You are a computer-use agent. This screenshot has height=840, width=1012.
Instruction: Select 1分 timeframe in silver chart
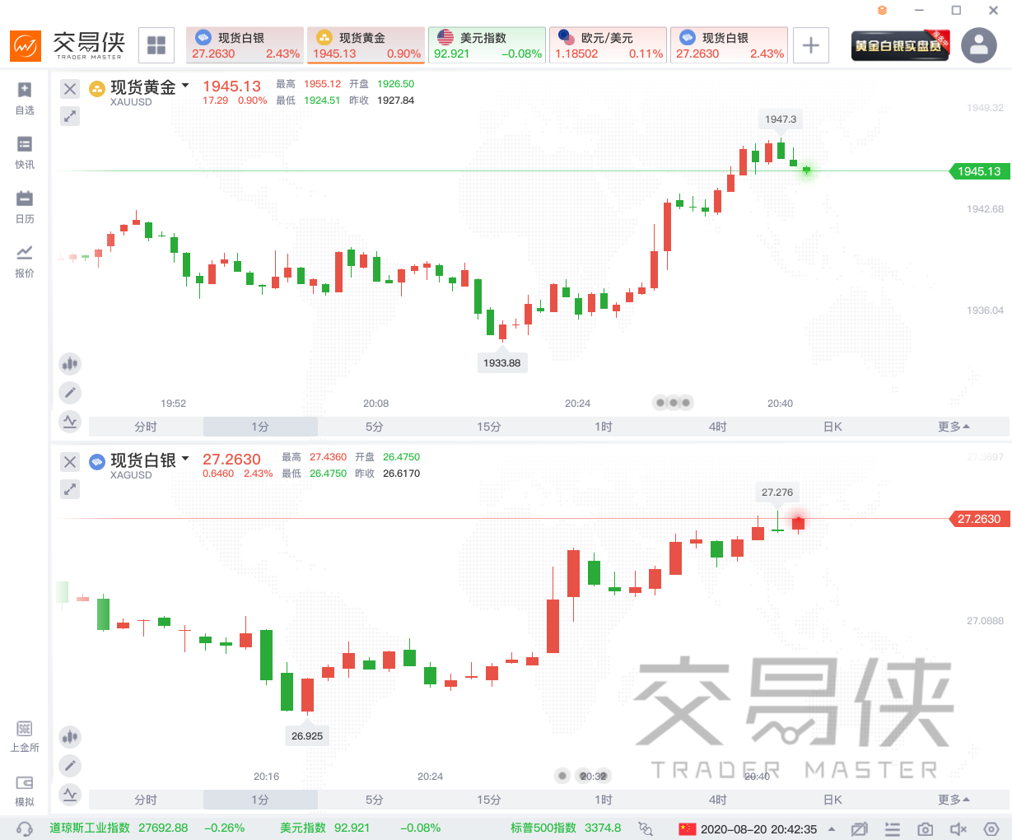[260, 800]
